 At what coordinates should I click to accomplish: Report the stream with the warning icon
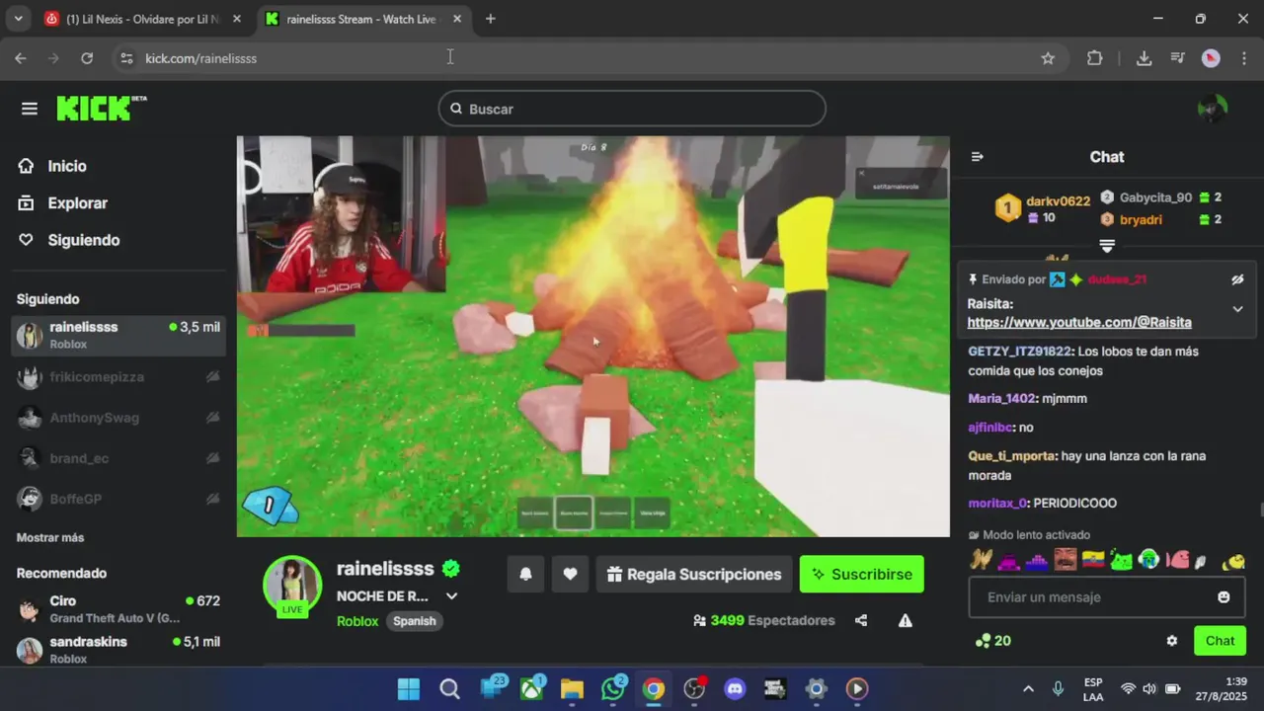pyautogui.click(x=906, y=621)
